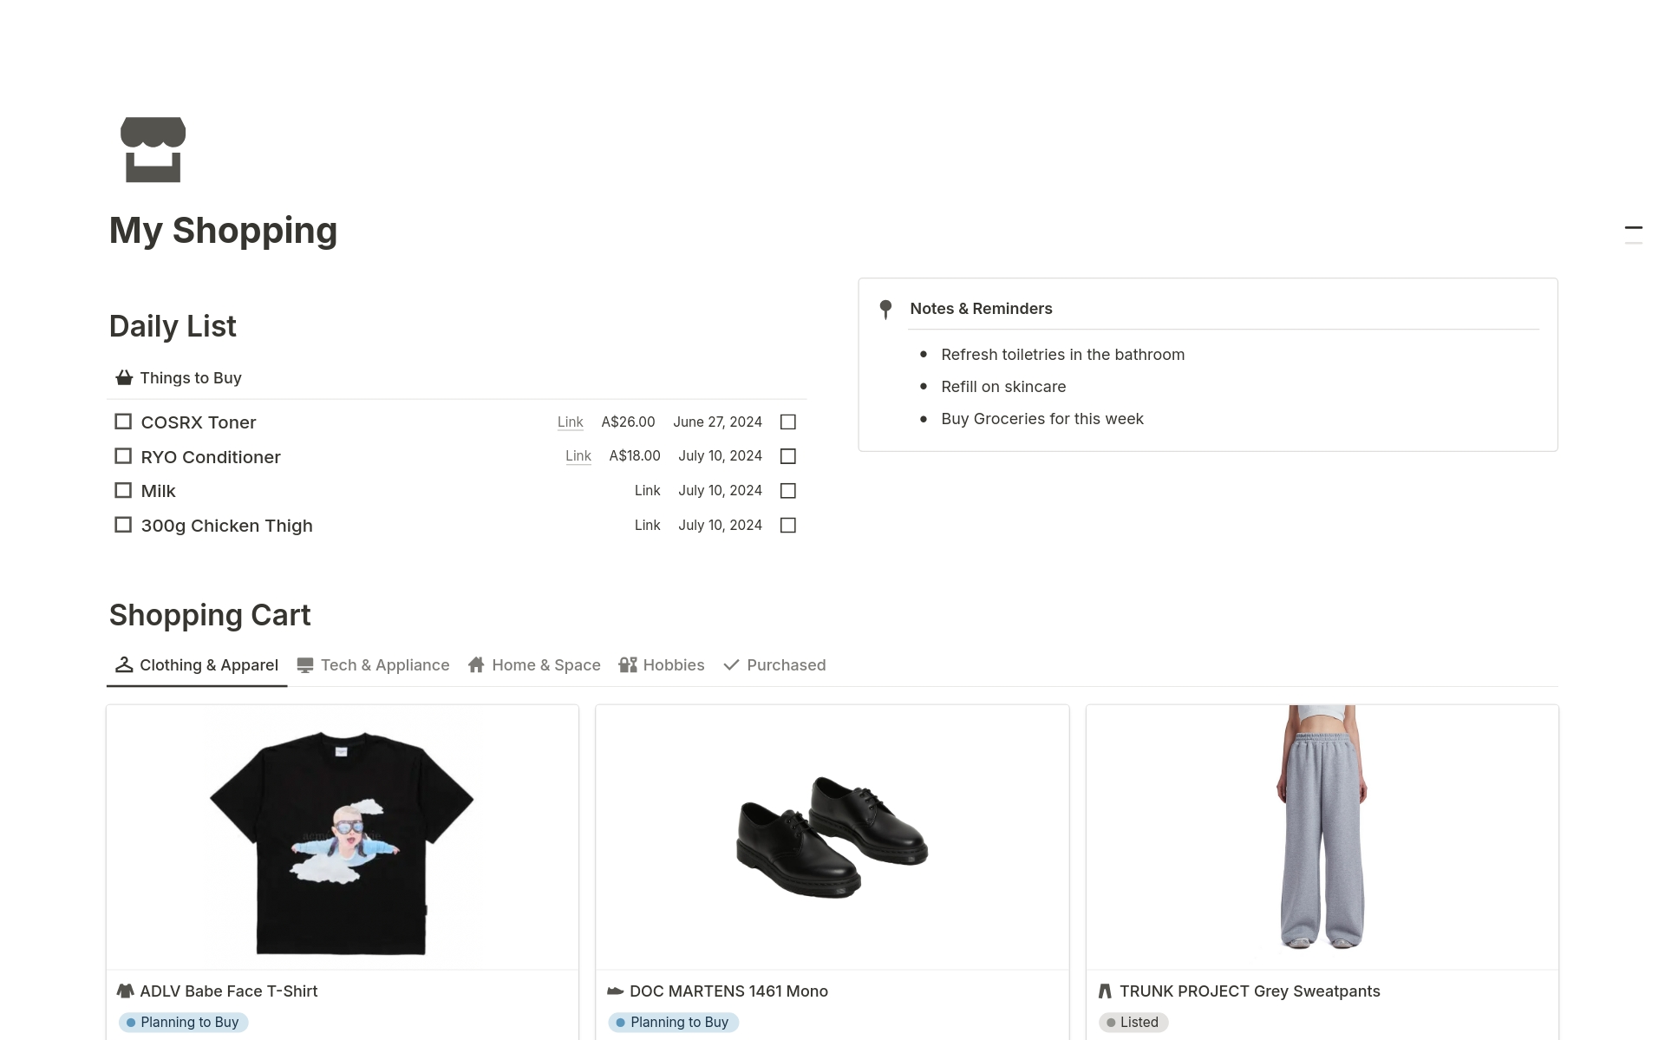This screenshot has width=1665, height=1040.
Task: Open the Listed status on Grey Sweatpants
Action: [x=1133, y=1022]
